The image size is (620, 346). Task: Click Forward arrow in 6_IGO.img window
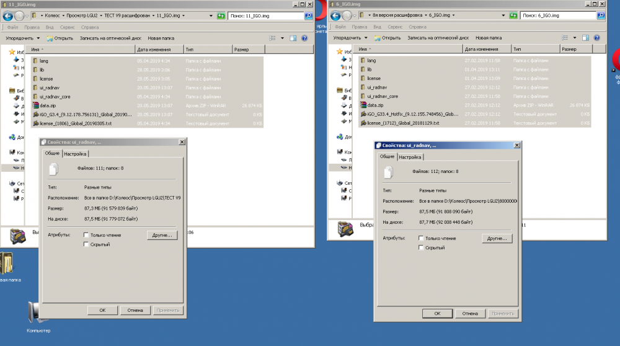347,16
